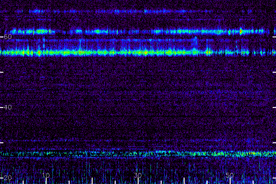
Task: Select the left-axis tick mark beside "40"
Action: point(2,107)
